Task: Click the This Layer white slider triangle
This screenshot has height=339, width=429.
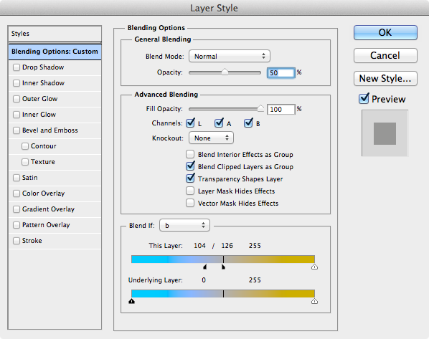Action: (x=314, y=267)
